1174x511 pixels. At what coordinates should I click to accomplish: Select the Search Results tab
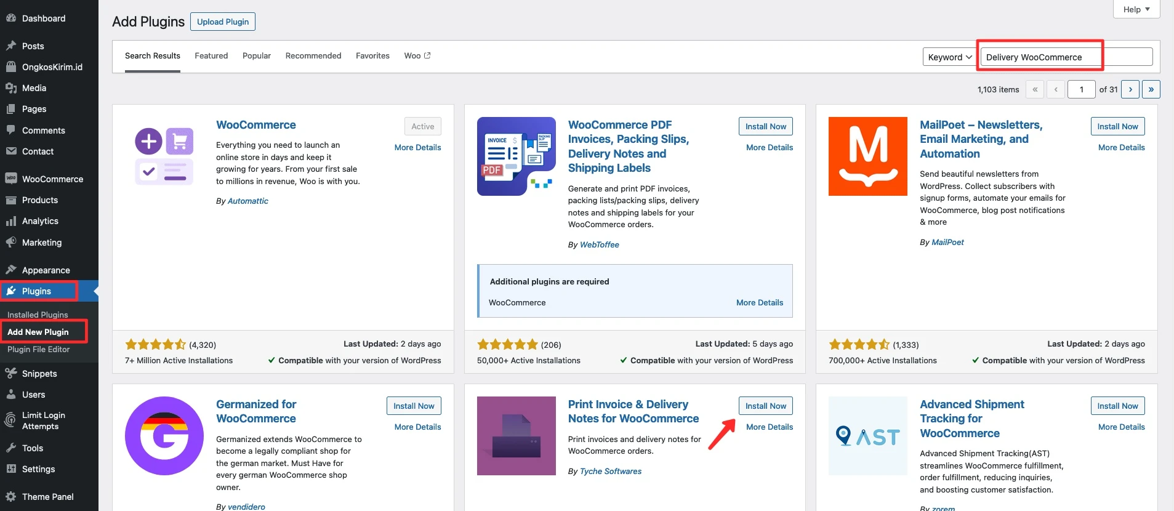tap(153, 55)
